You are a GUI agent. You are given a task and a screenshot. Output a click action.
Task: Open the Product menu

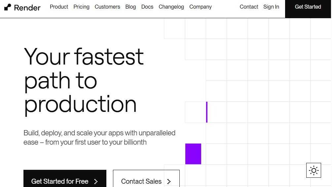[59, 7]
